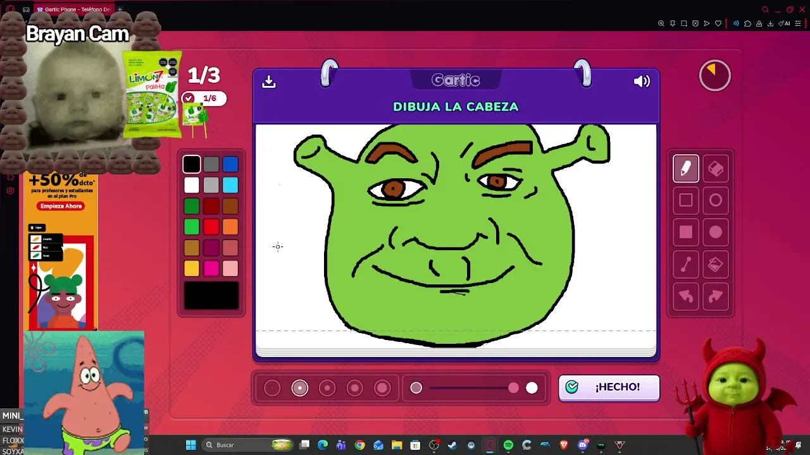The height and width of the screenshot is (455, 810).
Task: Open a new browser tab
Action: tap(120, 9)
